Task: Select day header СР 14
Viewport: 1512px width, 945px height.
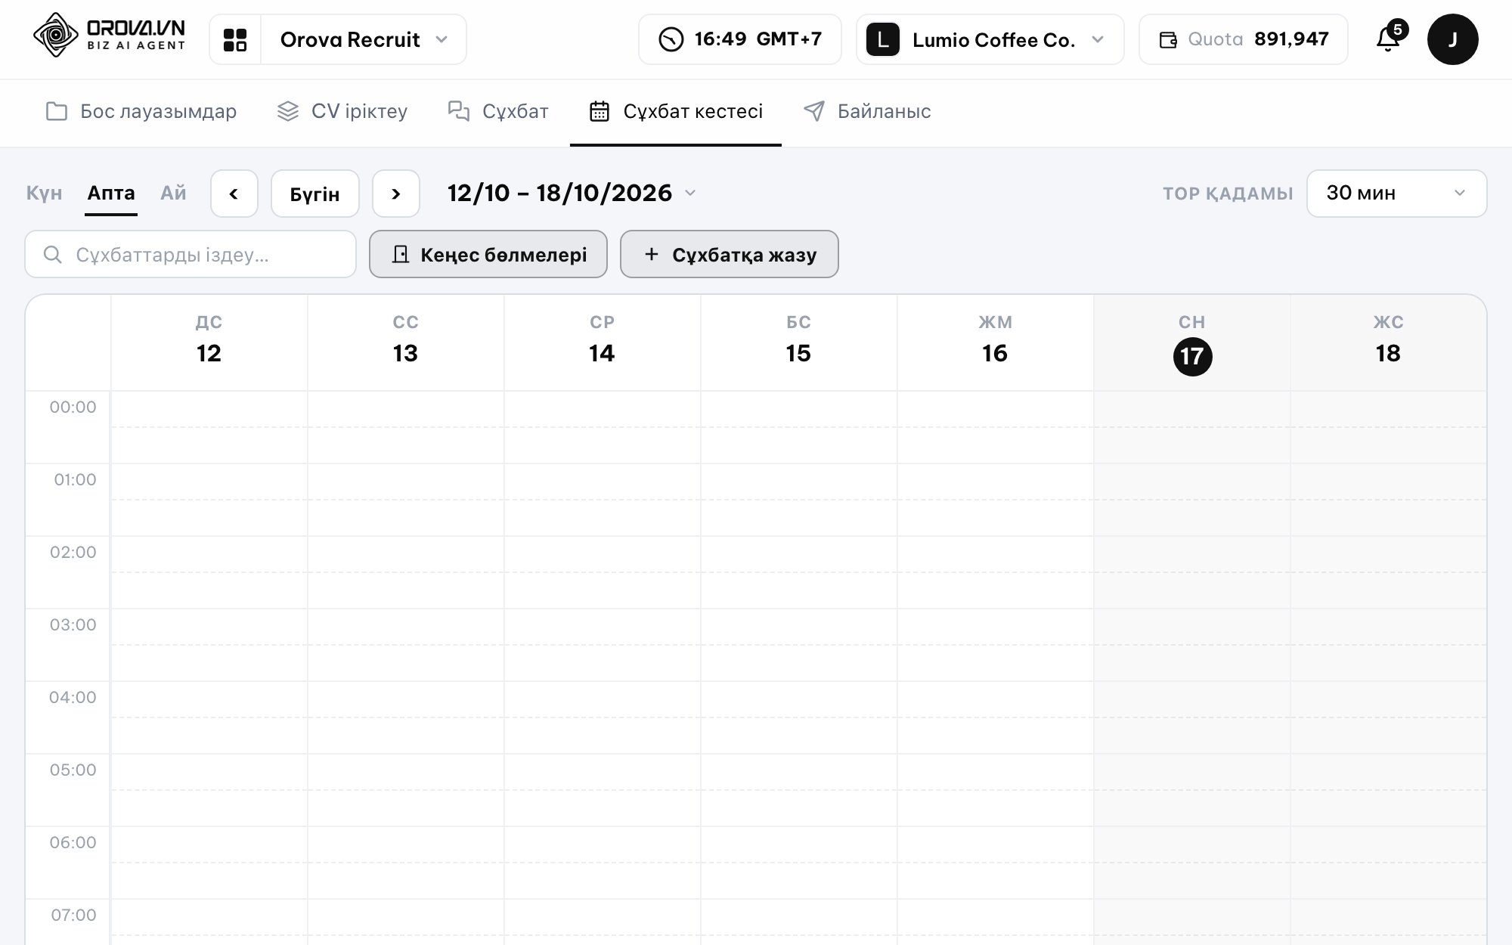Action: pyautogui.click(x=603, y=342)
